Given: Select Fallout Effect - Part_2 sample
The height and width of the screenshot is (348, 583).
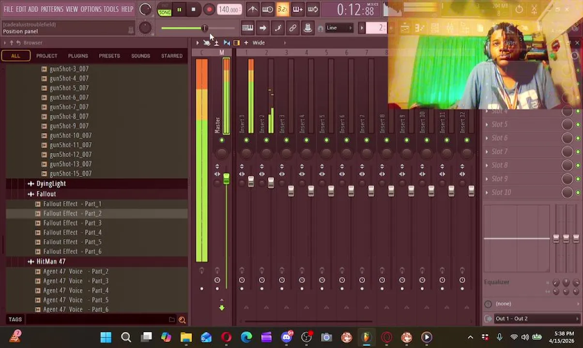Looking at the screenshot, I should (72, 213).
